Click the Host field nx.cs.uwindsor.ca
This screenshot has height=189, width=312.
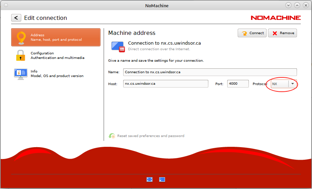tap(165, 84)
